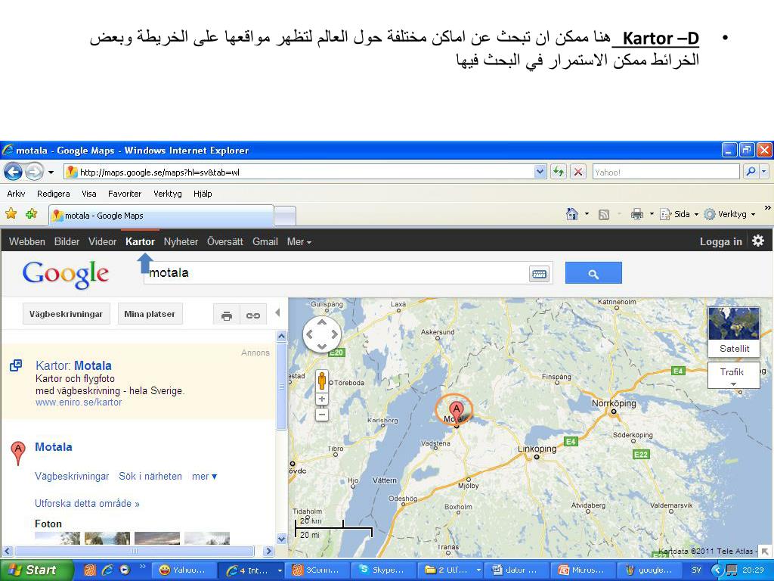Screen dimensions: 774x581
Task: Expand the mer dropdown under Motala result
Action: [x=204, y=477]
